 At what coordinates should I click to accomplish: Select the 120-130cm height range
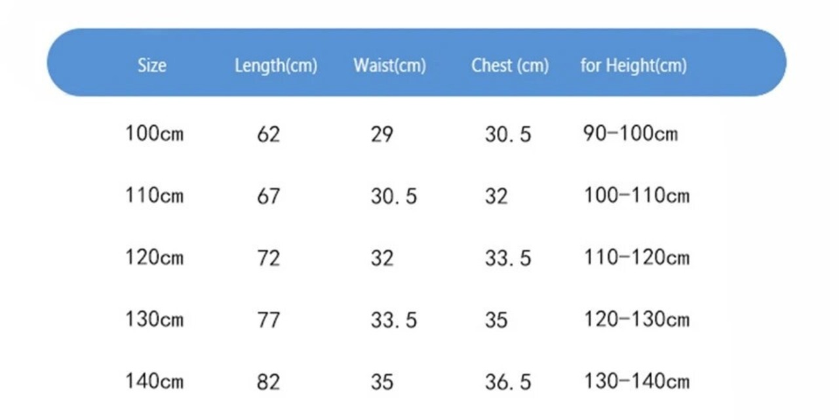click(636, 319)
